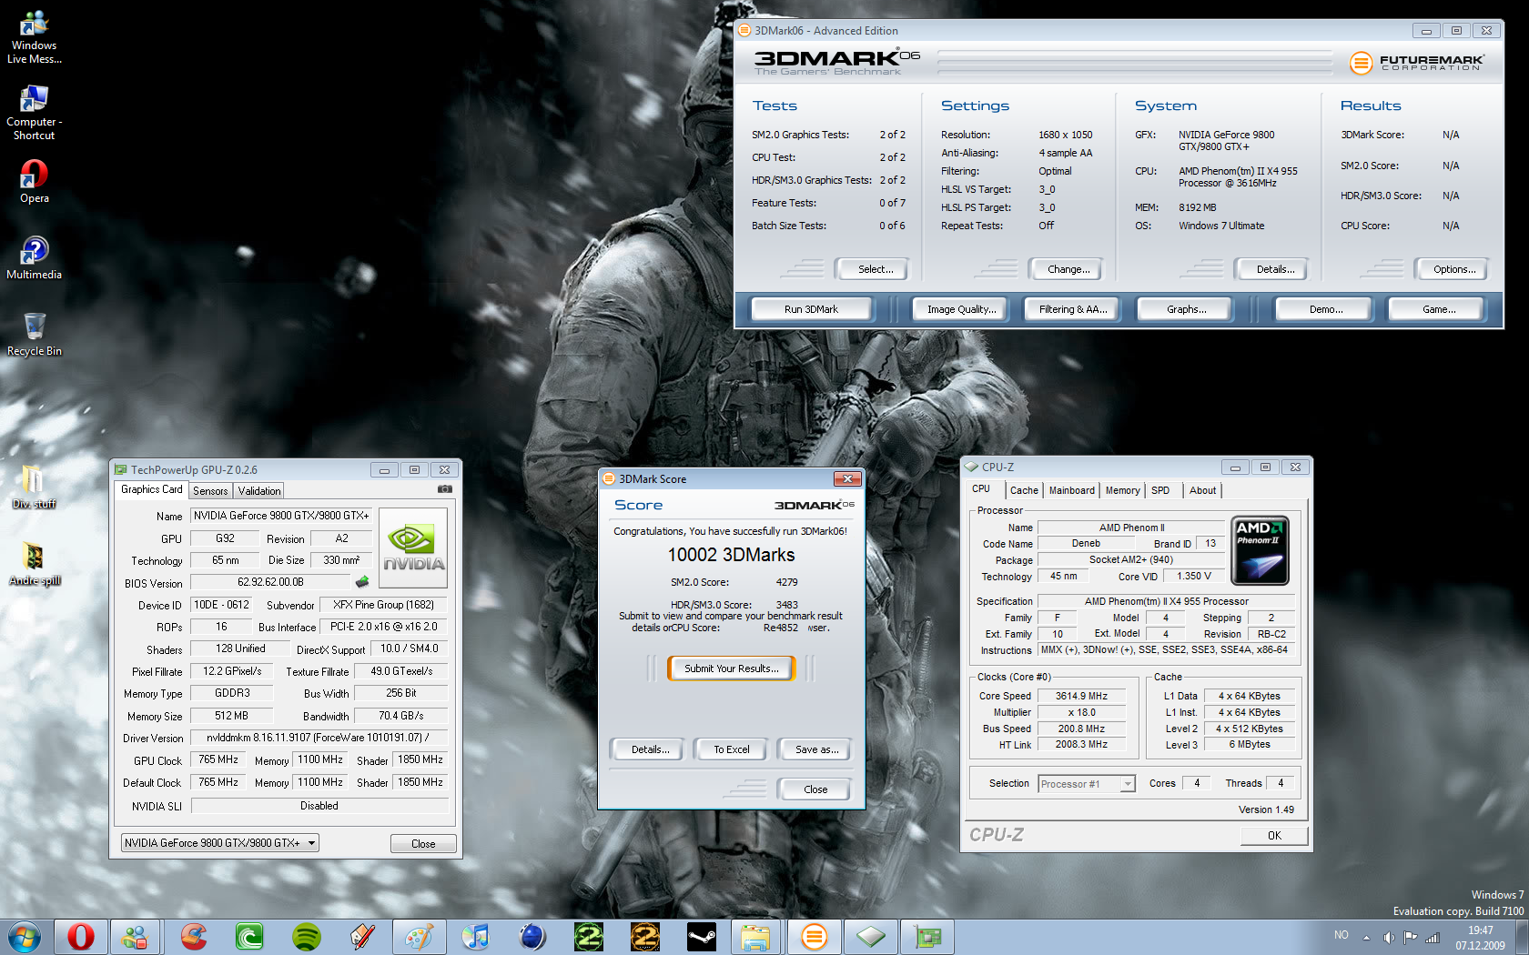The width and height of the screenshot is (1529, 955).
Task: Click the Core Speed value 3614.9 MHz
Action: [x=1081, y=697]
